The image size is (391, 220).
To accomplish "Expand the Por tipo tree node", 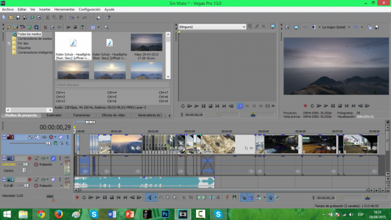I will click(x=9, y=43).
